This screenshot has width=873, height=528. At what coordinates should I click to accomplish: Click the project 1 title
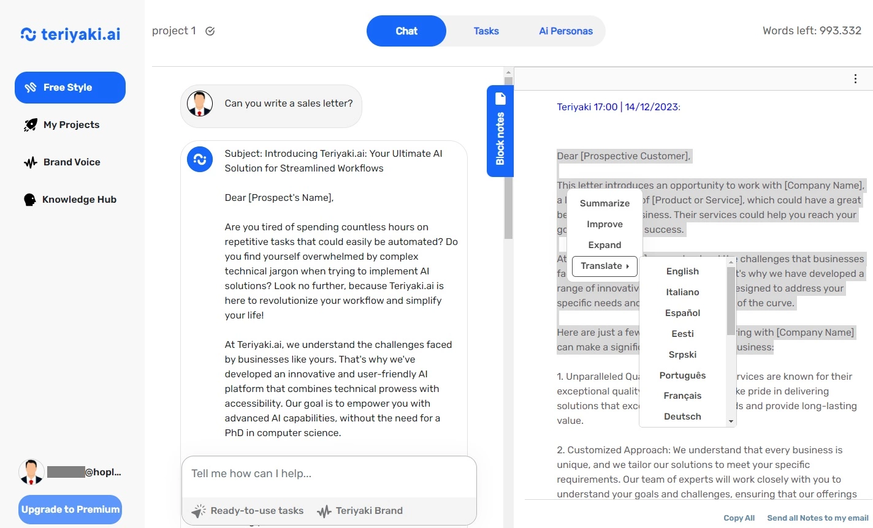[174, 31]
